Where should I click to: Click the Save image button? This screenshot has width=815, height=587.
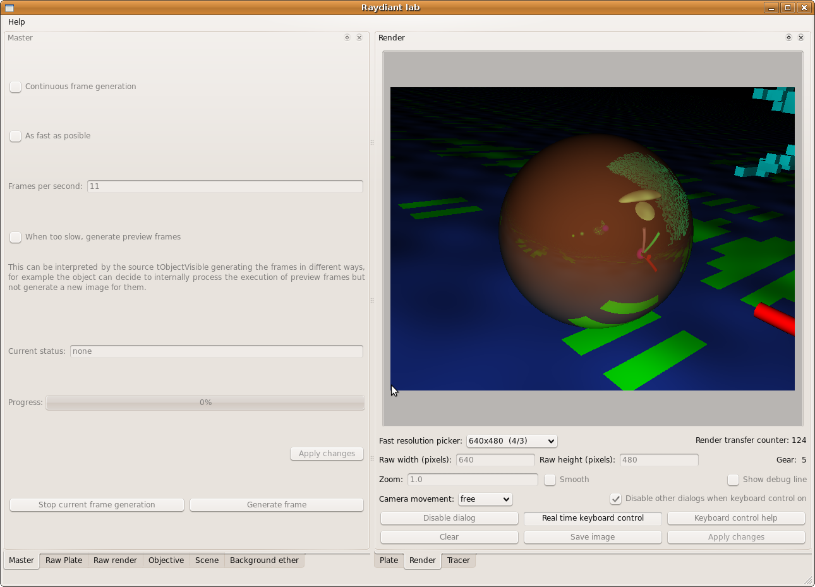(x=593, y=537)
